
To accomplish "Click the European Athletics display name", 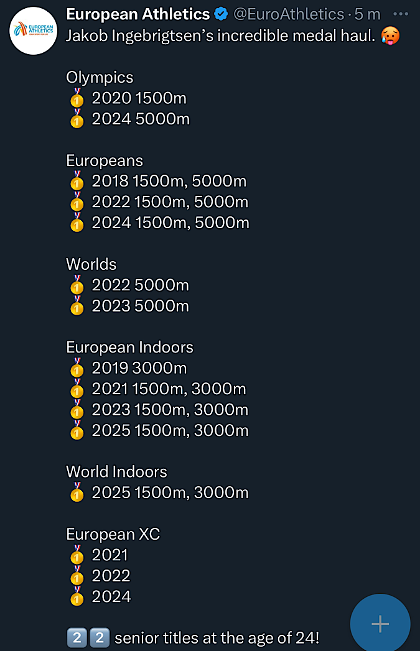I will [x=138, y=14].
